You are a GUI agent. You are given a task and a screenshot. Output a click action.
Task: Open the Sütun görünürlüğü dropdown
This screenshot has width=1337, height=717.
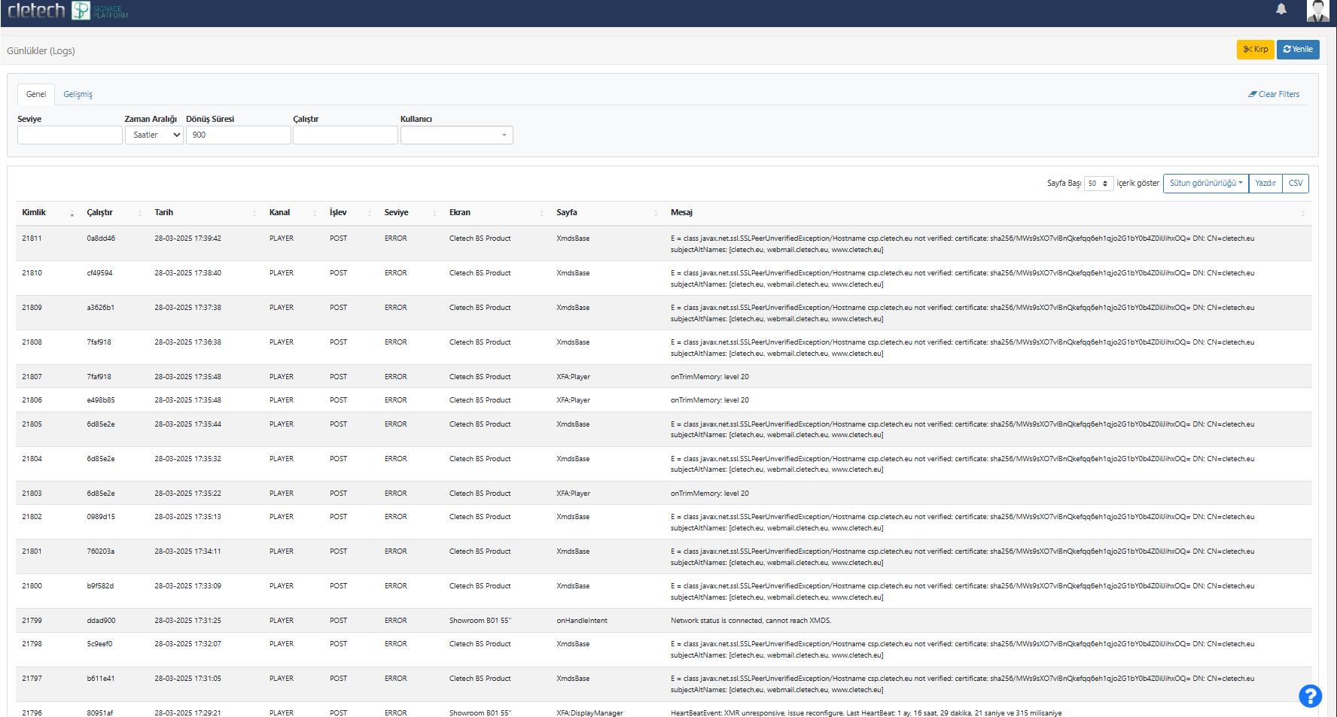[1206, 184]
